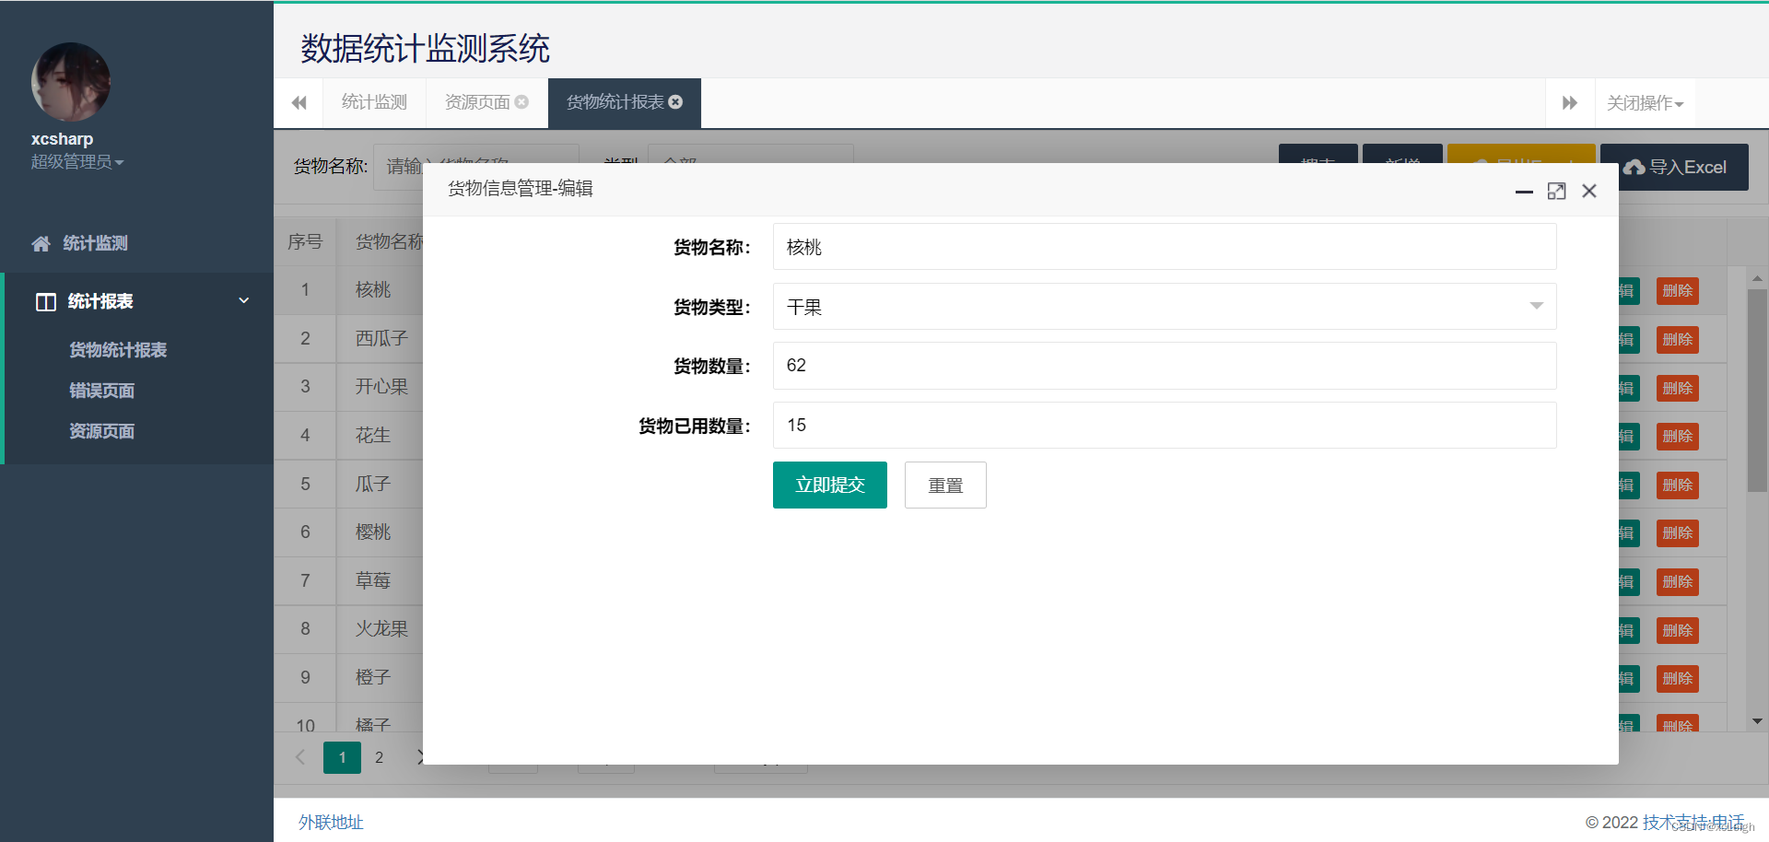Viewport: 1769px width, 842px height.
Task: Click the previous page arrow
Action: [299, 757]
